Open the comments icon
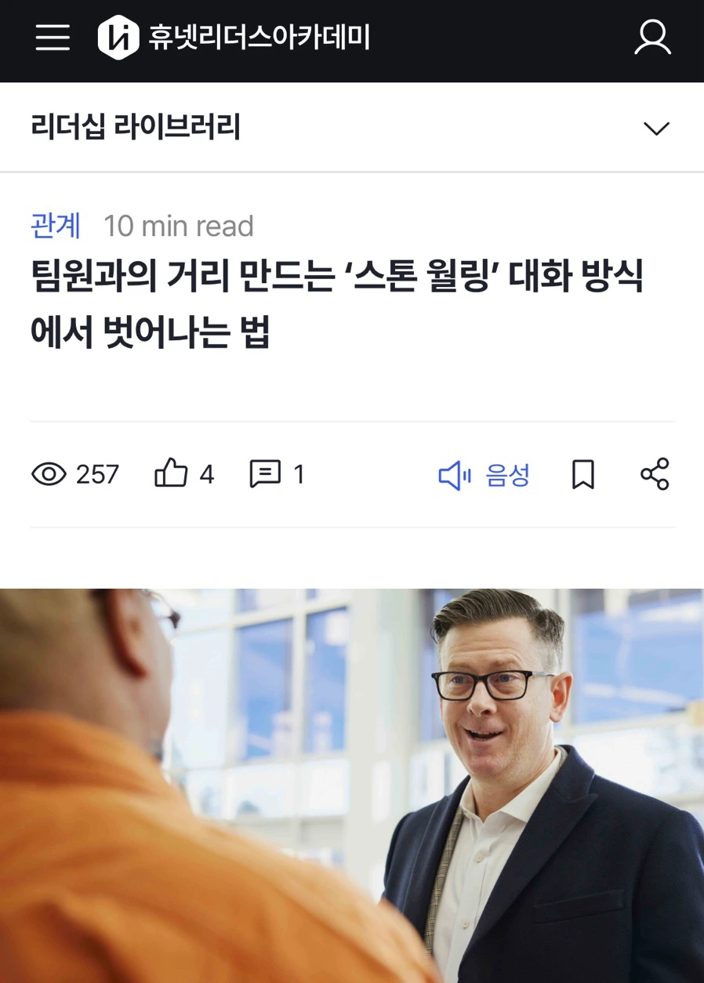 point(265,474)
